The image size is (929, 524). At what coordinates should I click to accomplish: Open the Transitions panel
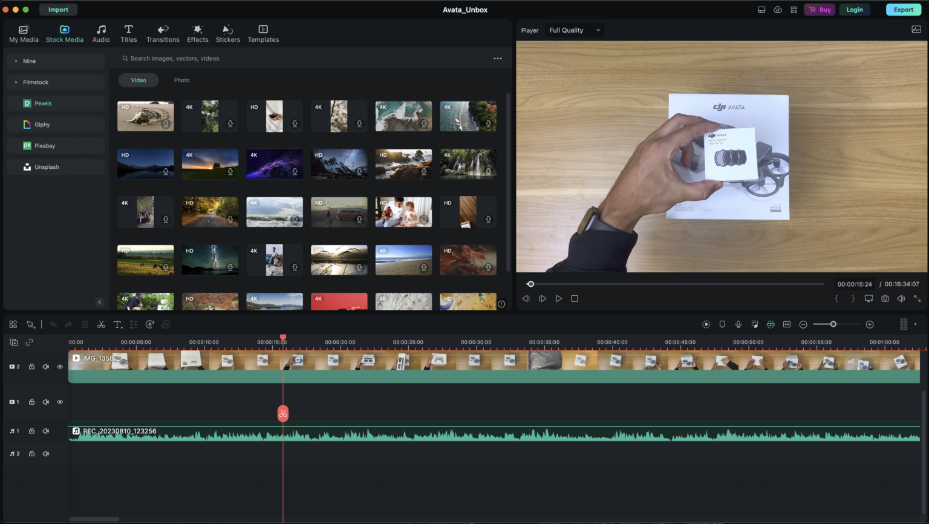pos(163,33)
